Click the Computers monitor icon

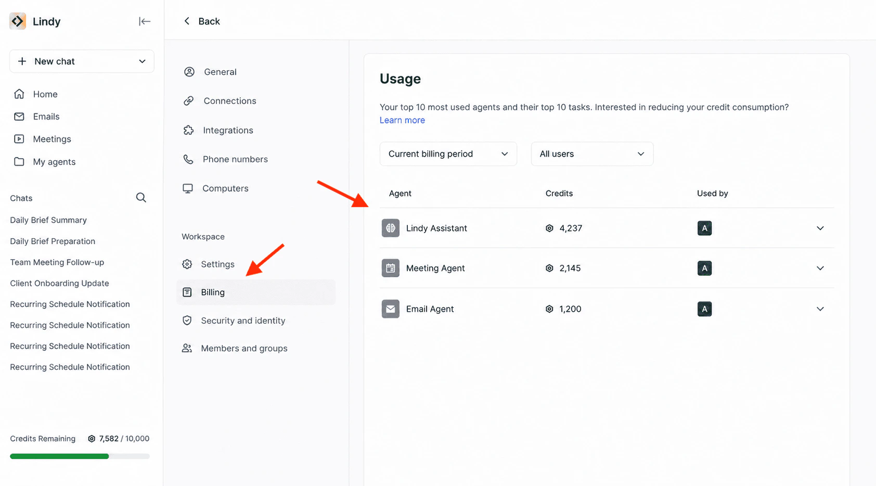(x=188, y=188)
